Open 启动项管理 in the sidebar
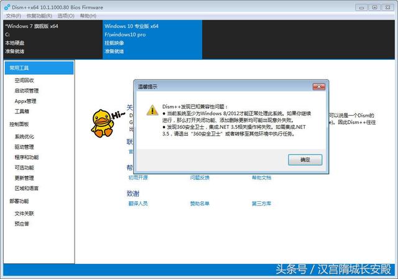Screen dimensions: 398x279 tap(27, 91)
